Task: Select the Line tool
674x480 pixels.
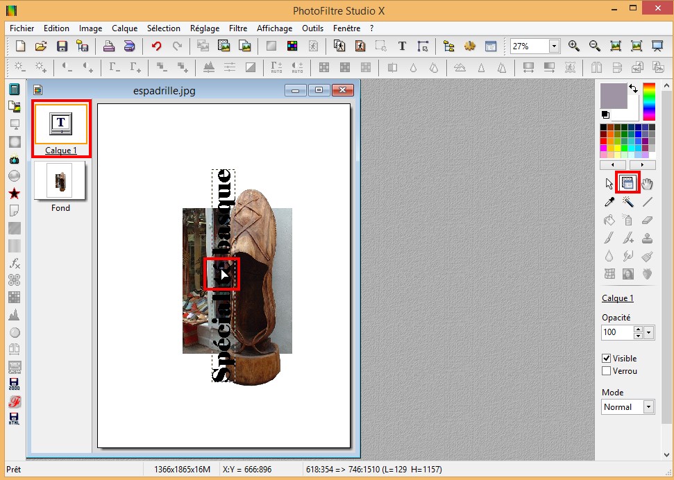Action: pos(647,202)
